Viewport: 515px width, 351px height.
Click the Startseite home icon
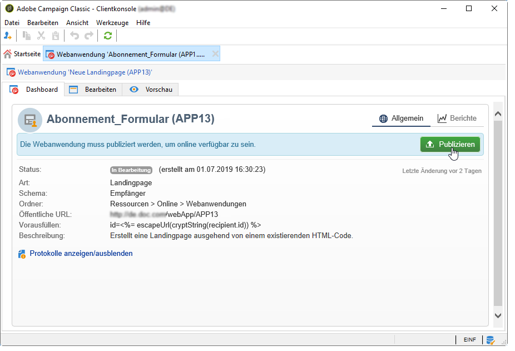[8, 54]
